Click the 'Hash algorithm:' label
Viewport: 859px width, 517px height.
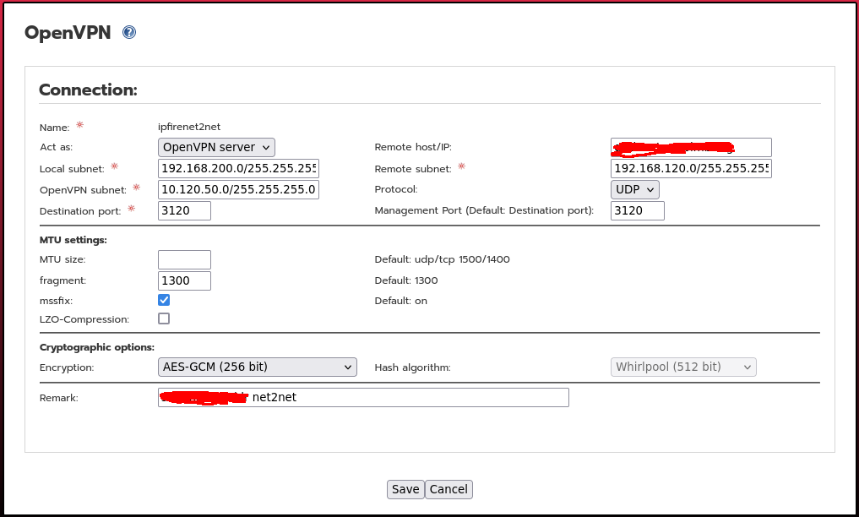412,367
